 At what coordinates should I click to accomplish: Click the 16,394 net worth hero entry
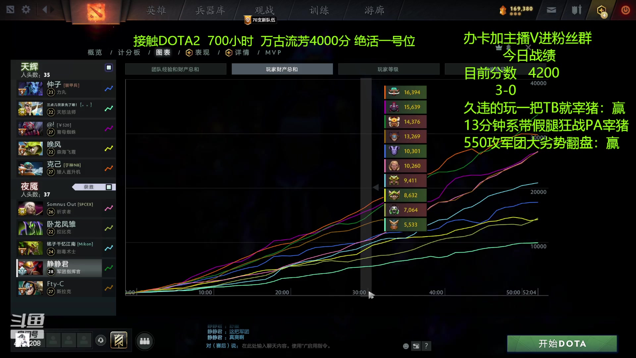pos(405,92)
